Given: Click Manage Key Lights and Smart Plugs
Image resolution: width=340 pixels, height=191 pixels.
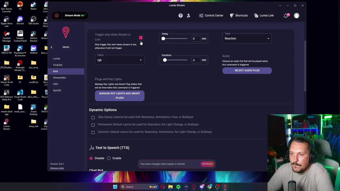Looking at the screenshot, I should 120,96.
